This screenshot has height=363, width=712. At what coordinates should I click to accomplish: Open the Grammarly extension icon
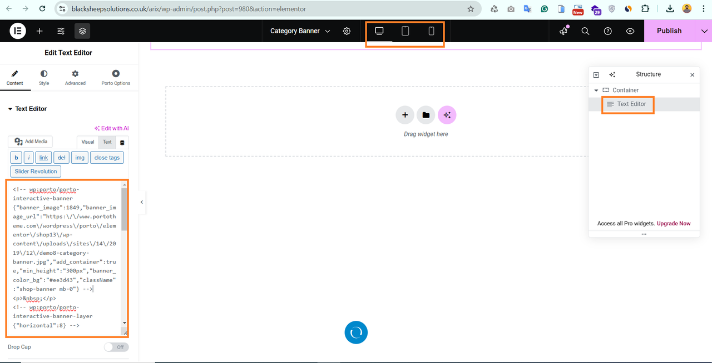pyautogui.click(x=544, y=9)
